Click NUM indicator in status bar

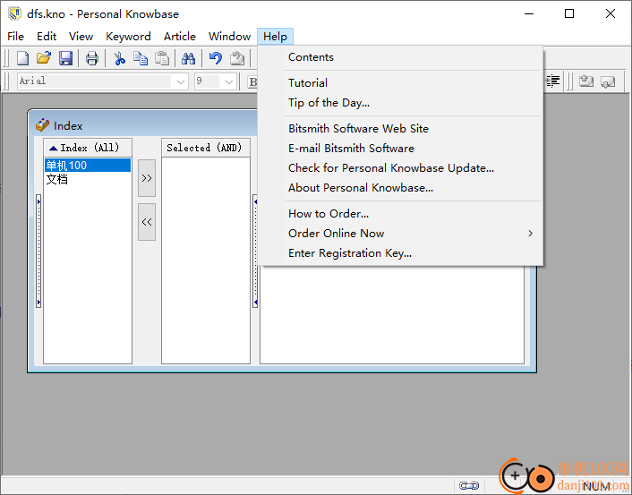coord(596,486)
